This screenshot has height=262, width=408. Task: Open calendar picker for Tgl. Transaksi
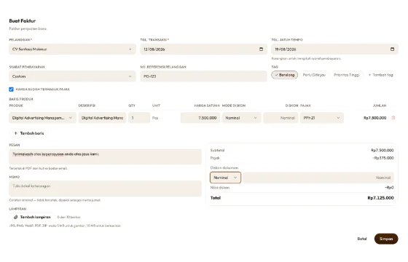tap(261, 49)
